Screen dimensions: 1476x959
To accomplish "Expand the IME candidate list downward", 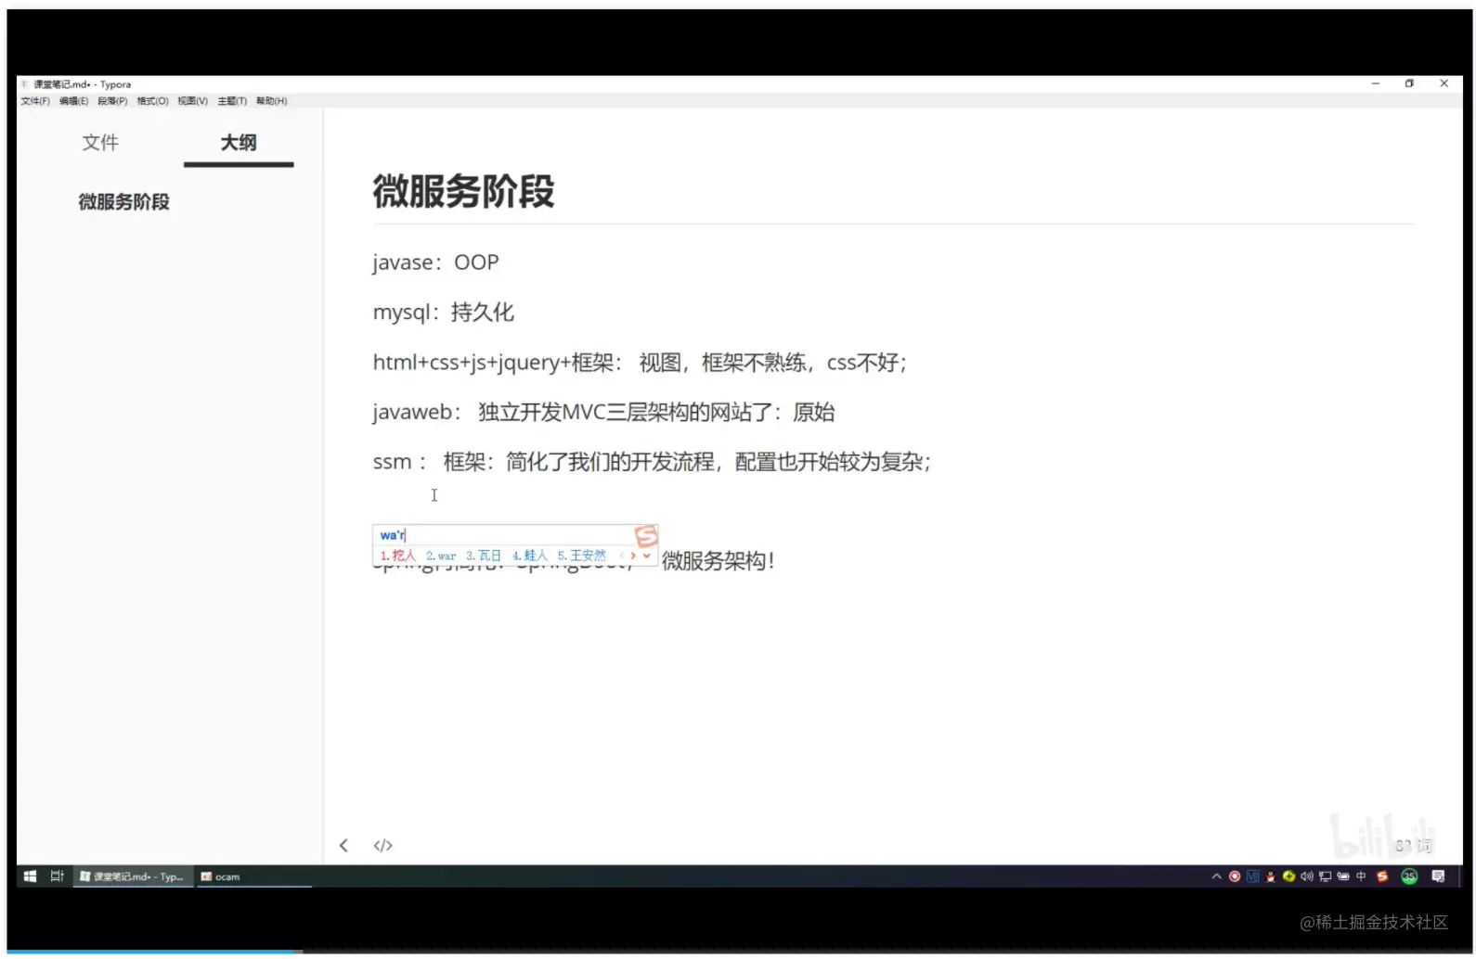I will point(647,556).
